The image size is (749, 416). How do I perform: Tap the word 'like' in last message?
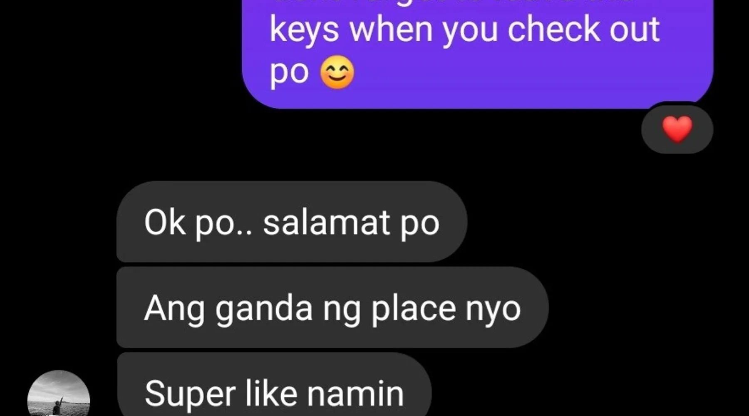click(x=271, y=392)
